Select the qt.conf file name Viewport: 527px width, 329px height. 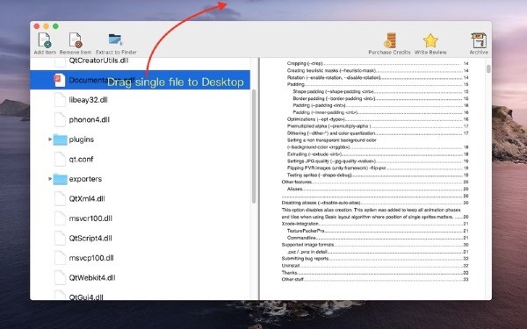pyautogui.click(x=81, y=159)
